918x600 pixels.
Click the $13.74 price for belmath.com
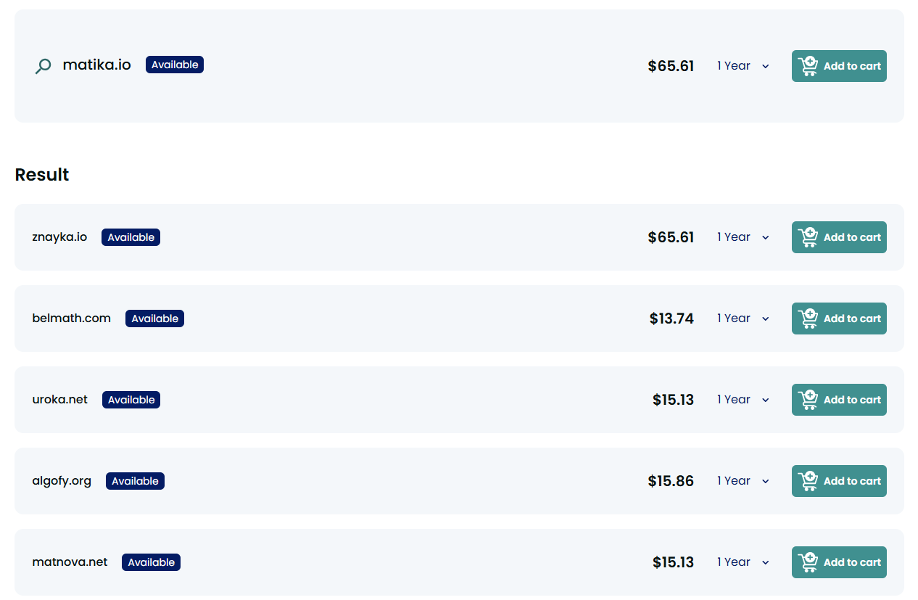pyautogui.click(x=671, y=319)
